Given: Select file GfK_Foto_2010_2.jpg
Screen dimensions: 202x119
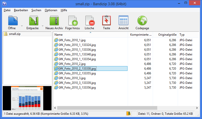Looking at the screenshot, I should 72,64.
